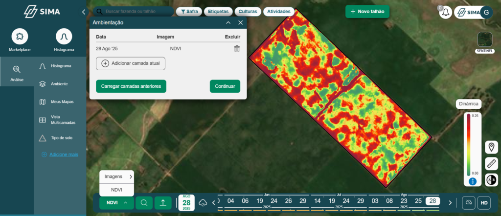Expand the NDVI index dropdown
501x216 pixels.
click(116, 202)
